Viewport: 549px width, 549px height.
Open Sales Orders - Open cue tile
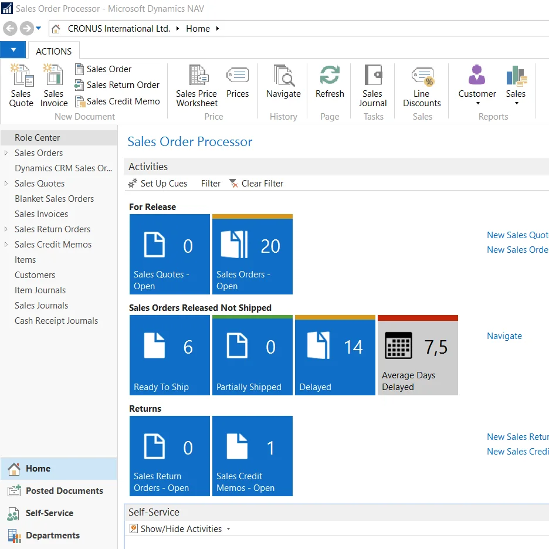(x=252, y=254)
